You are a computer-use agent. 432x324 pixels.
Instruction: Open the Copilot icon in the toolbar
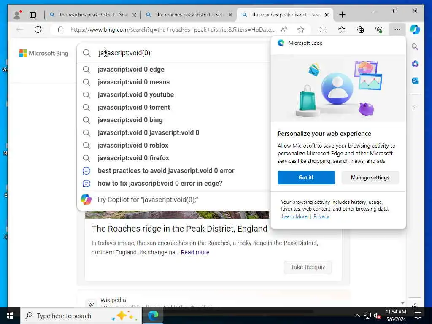click(x=415, y=30)
